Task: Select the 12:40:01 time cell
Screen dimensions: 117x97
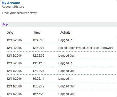Action: coord(39,48)
